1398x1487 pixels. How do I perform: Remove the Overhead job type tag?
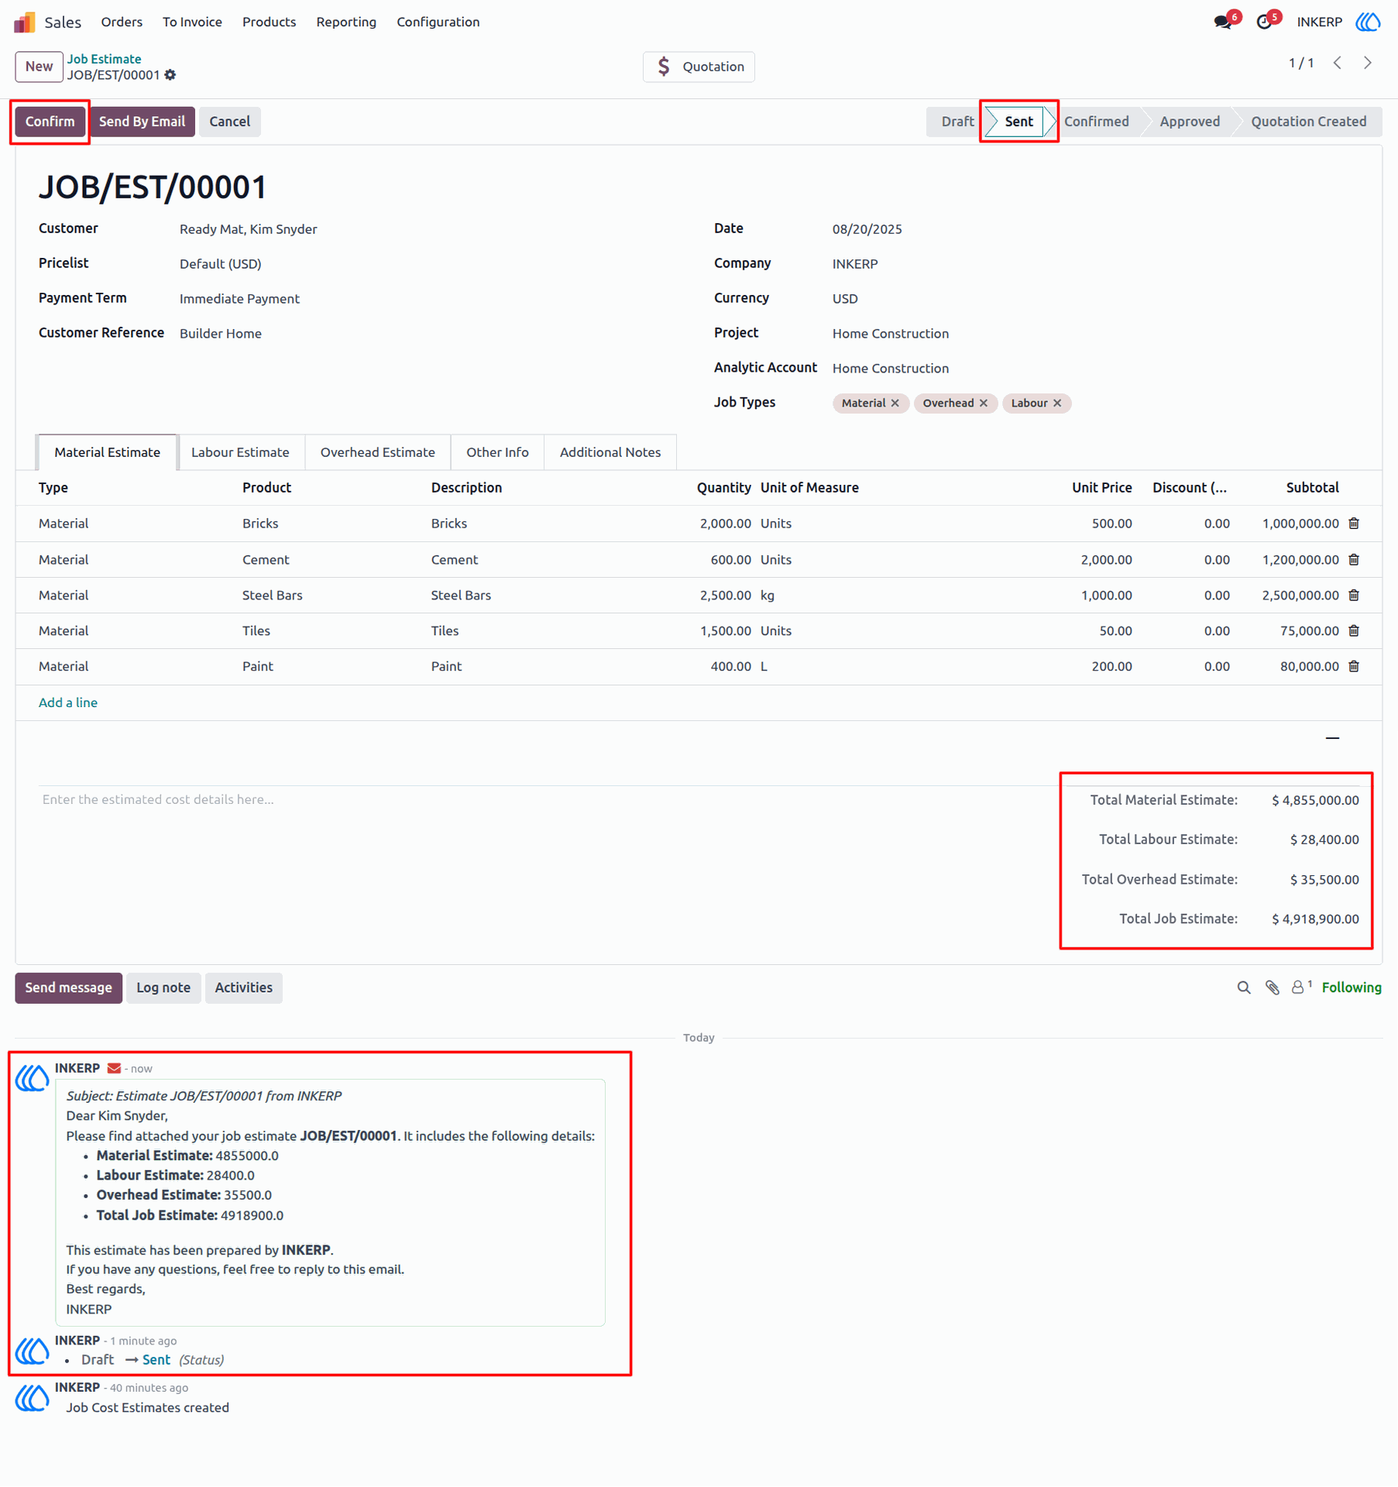[984, 403]
